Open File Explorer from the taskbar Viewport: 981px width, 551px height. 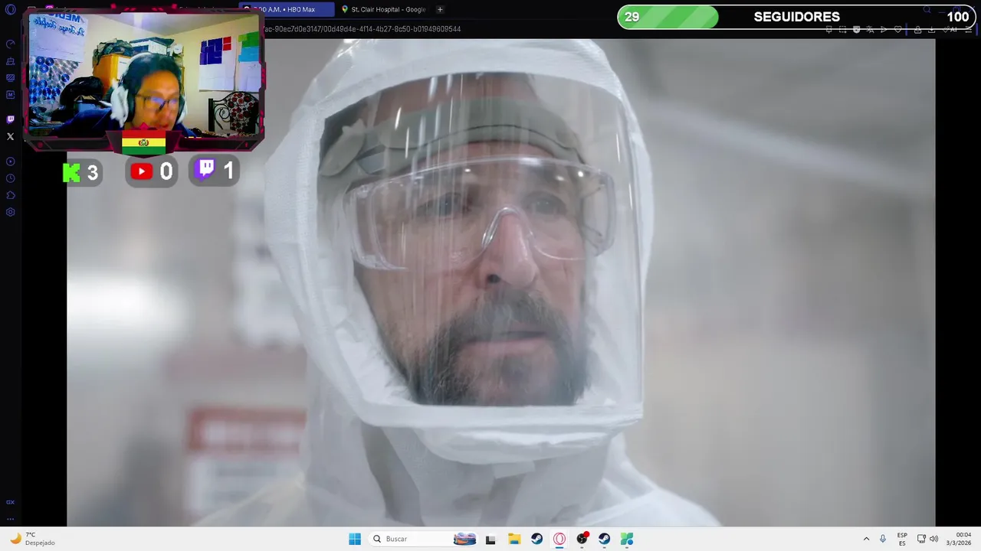[x=514, y=539]
